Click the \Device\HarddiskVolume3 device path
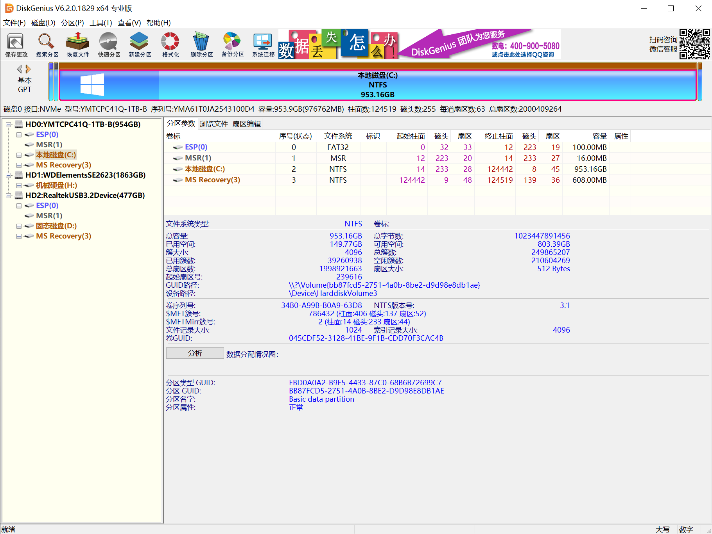The height and width of the screenshot is (534, 712). click(333, 294)
